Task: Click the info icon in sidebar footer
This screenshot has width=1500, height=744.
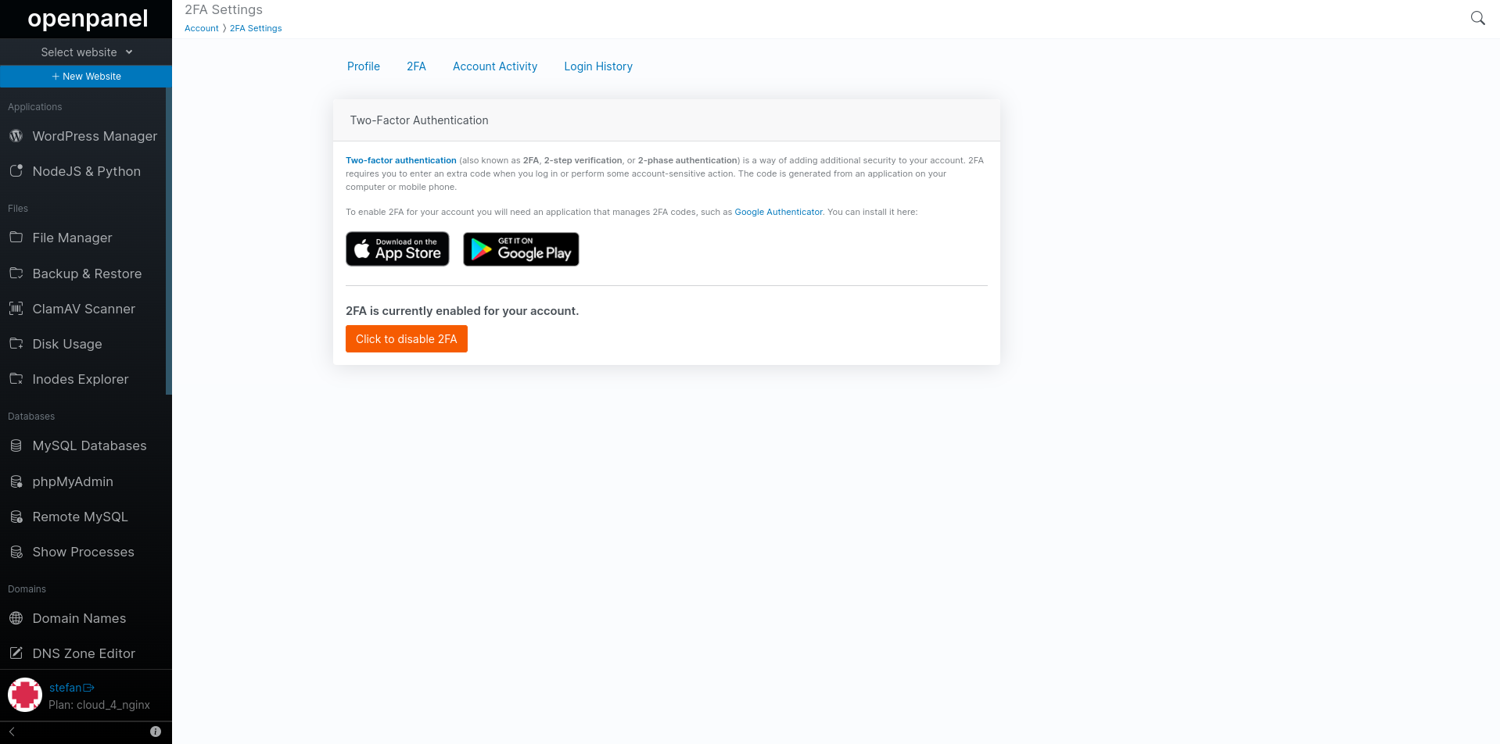Action: click(156, 731)
